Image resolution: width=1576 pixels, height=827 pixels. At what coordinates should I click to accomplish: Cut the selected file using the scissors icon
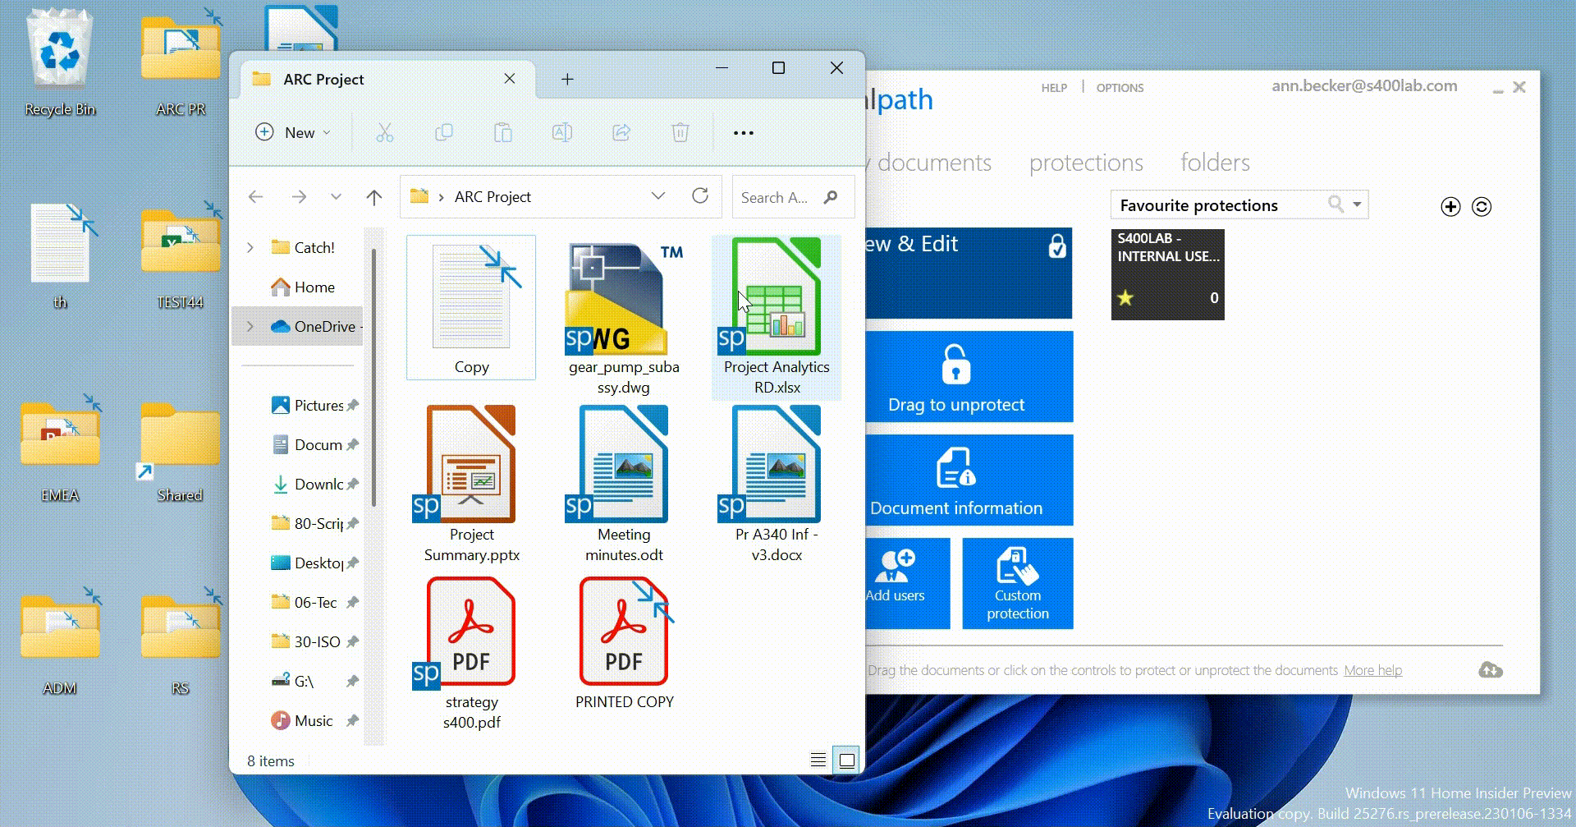coord(385,132)
